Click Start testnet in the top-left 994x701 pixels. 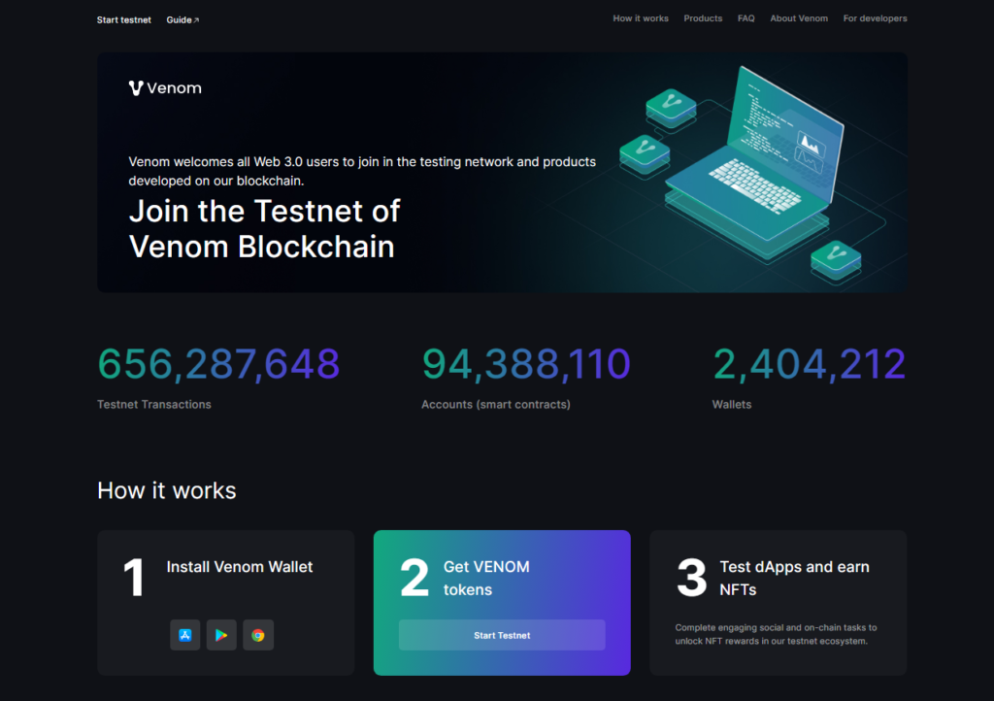pos(123,18)
